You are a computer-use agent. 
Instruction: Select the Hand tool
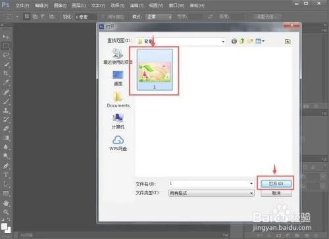6,203
